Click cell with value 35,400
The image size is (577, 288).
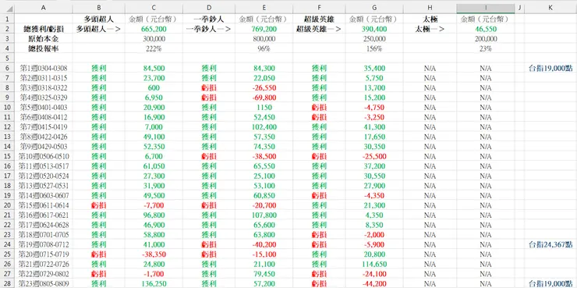point(374,68)
